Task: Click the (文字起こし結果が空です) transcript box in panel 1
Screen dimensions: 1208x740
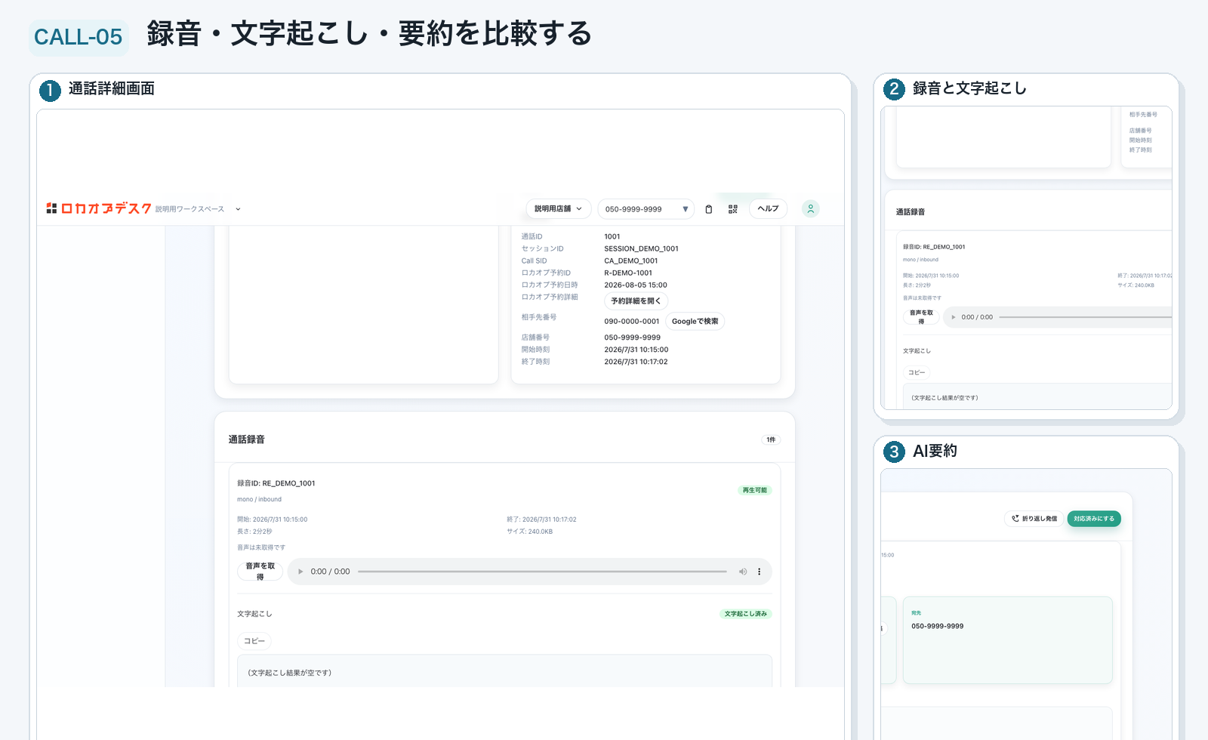Action: point(504,671)
